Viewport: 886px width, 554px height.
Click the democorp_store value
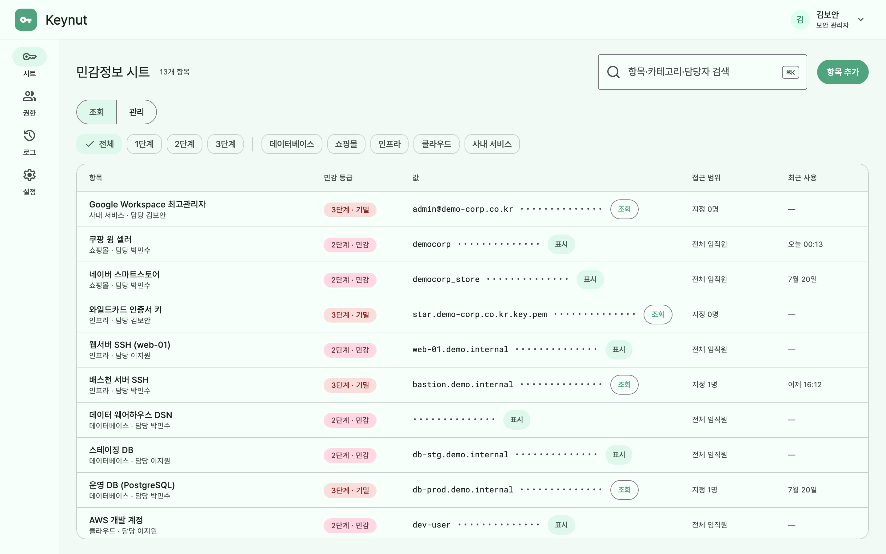pos(446,279)
